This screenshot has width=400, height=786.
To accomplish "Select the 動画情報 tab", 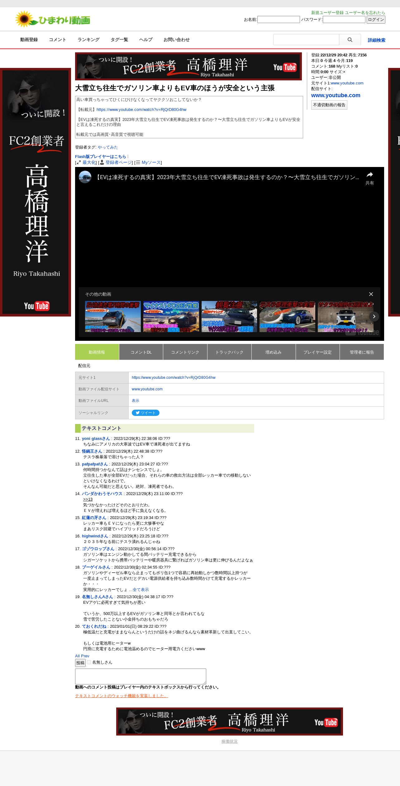I will click(x=97, y=352).
